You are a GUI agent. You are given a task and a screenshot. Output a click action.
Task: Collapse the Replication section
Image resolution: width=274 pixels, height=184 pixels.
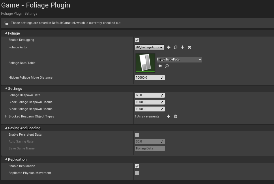(6, 159)
